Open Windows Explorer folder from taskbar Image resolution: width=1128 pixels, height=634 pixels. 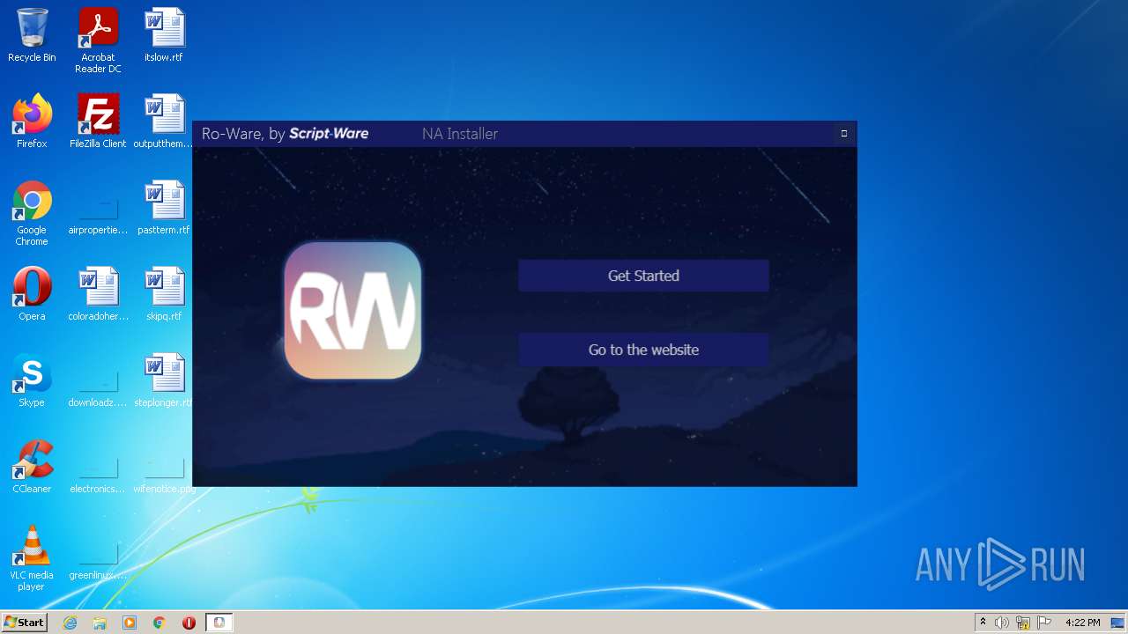(x=100, y=623)
